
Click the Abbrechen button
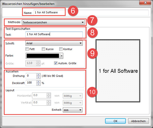pos(138,121)
